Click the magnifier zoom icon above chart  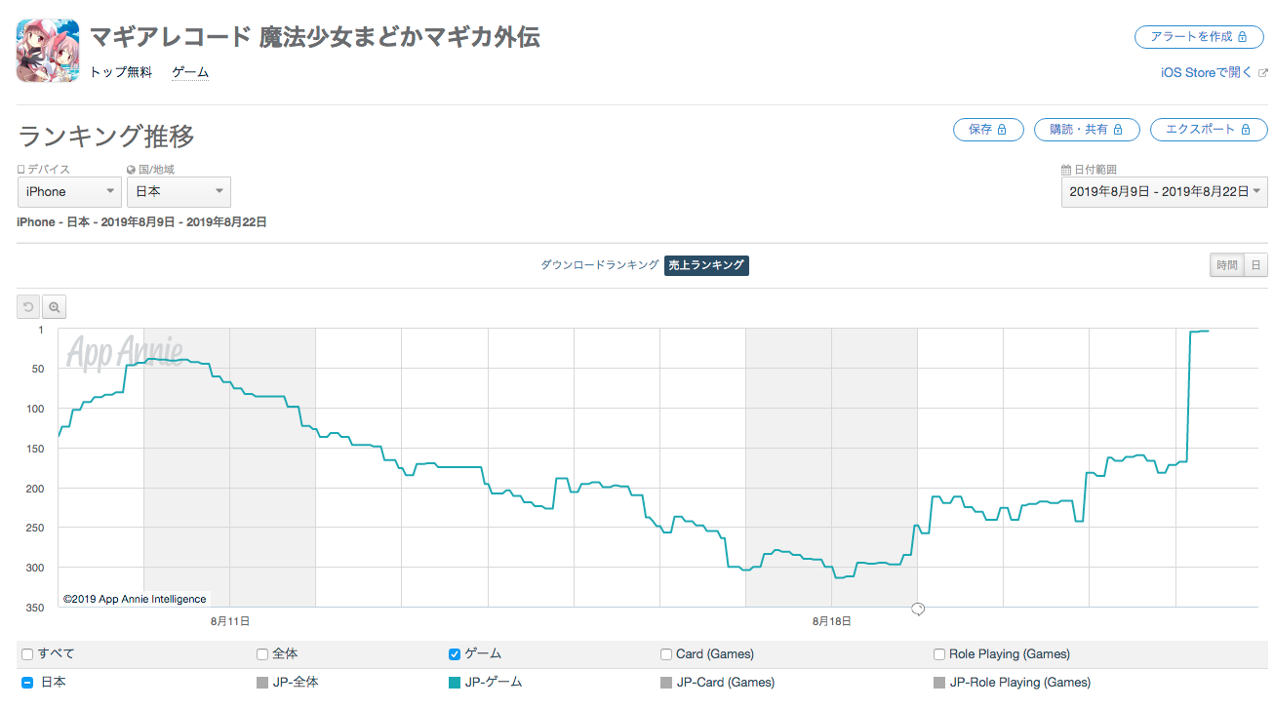(55, 307)
